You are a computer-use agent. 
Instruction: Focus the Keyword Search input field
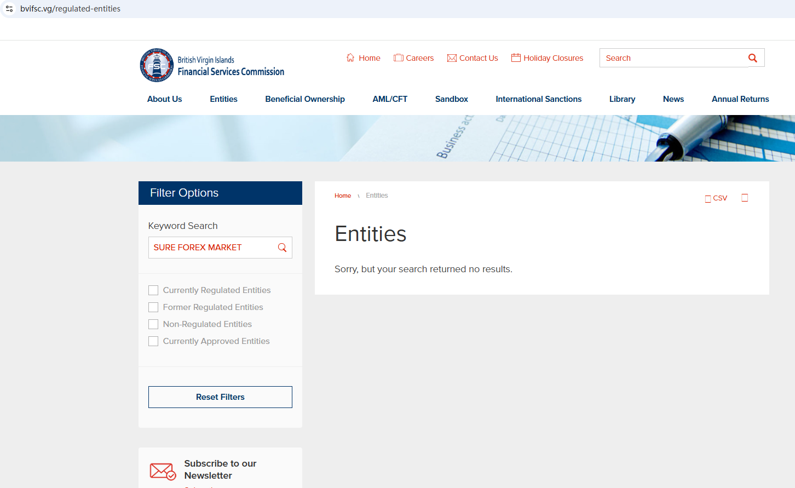point(212,248)
